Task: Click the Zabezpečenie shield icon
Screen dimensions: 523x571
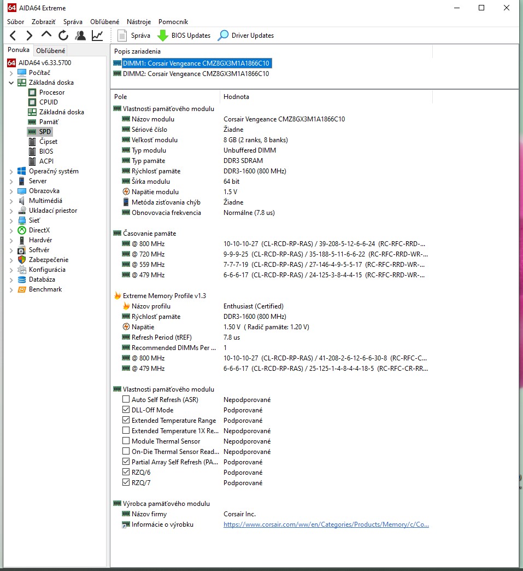Action: tap(22, 260)
